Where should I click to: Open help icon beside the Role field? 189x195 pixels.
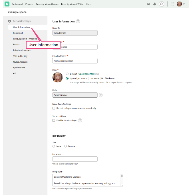[101, 95]
